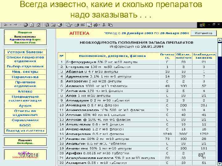Click the scrollbar up arrow
Image resolution: width=222 pixels, height=166 pixels.
[220, 40]
